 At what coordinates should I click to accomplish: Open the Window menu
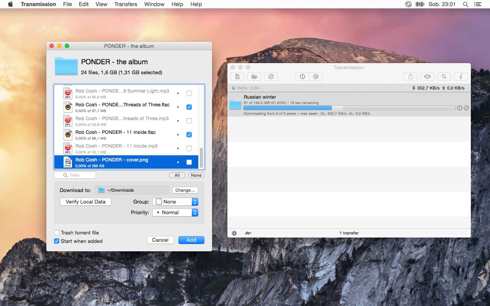[x=154, y=4]
